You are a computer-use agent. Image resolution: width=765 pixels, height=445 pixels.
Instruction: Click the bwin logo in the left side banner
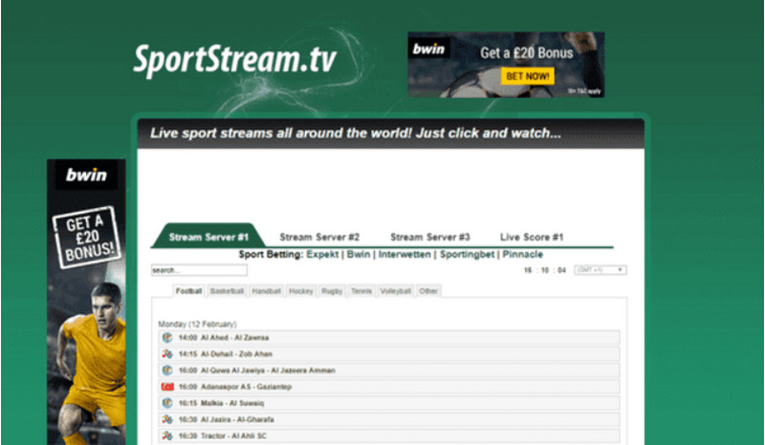[x=86, y=175]
